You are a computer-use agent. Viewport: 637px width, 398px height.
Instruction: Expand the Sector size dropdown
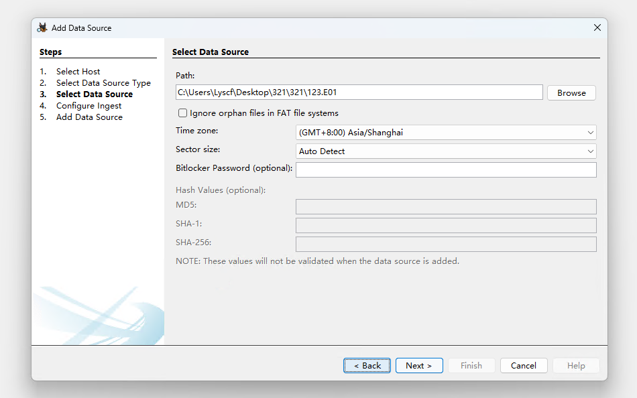point(446,151)
